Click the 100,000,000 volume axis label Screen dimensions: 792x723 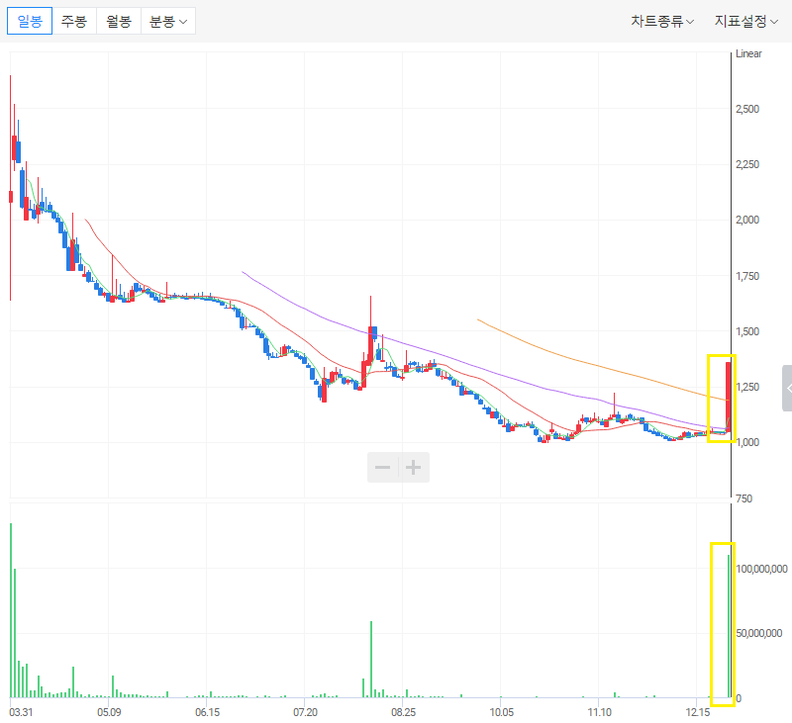761,569
